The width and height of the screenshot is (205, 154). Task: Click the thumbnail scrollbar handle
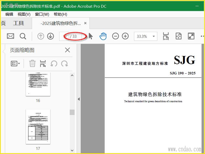click(72, 112)
